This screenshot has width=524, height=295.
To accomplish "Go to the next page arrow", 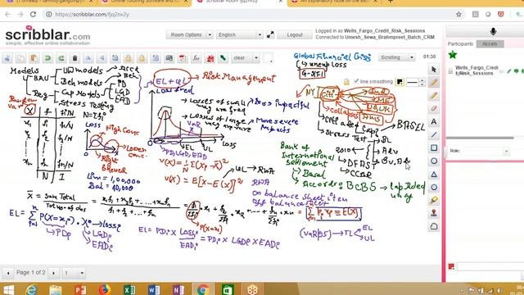I will pyautogui.click(x=54, y=273).
